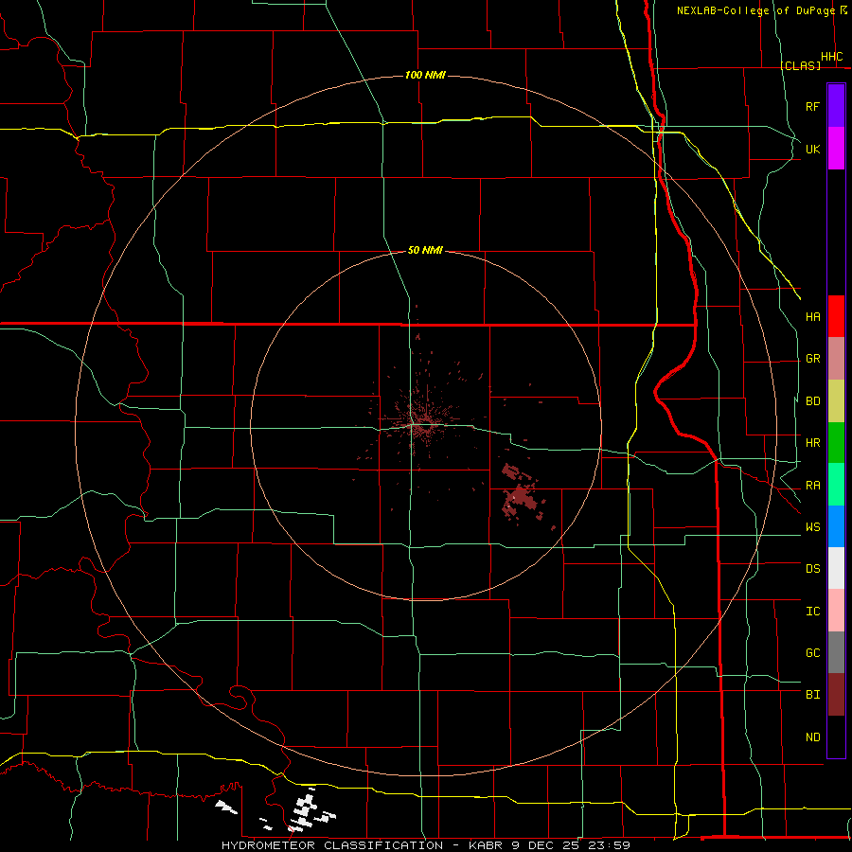Image resolution: width=852 pixels, height=852 pixels.
Task: Select the WS legend label
Action: tap(812, 527)
